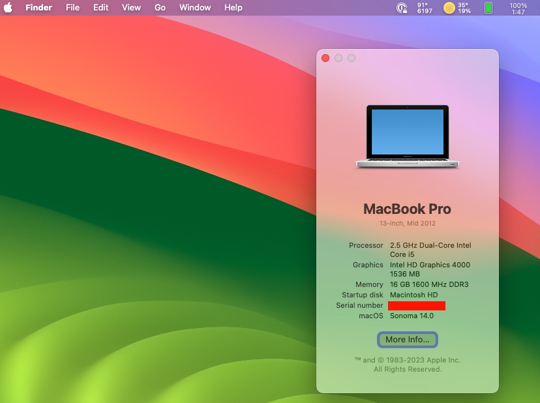
Task: Click the All Rights Reserved text
Action: coord(408,369)
